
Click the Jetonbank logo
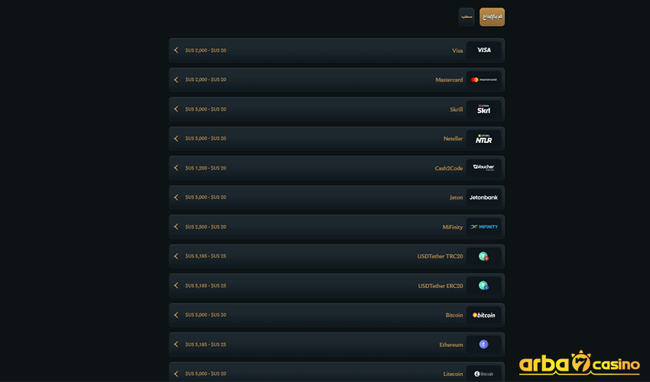click(483, 197)
